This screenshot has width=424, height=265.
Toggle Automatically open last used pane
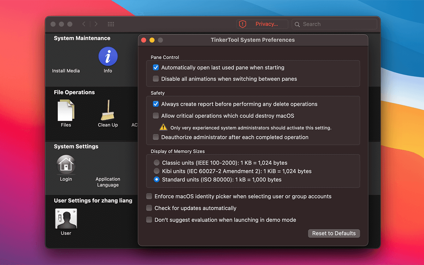click(156, 67)
